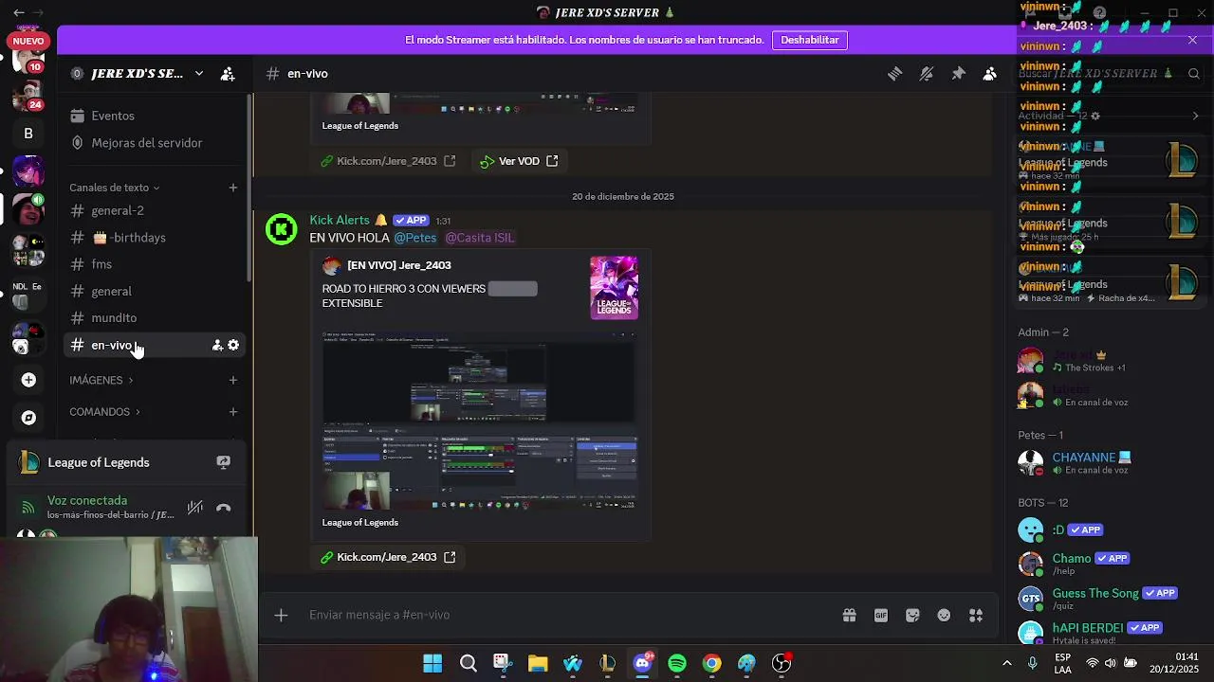The image size is (1214, 682).
Task: Toggle channel notification mute bell
Action: tap(927, 74)
